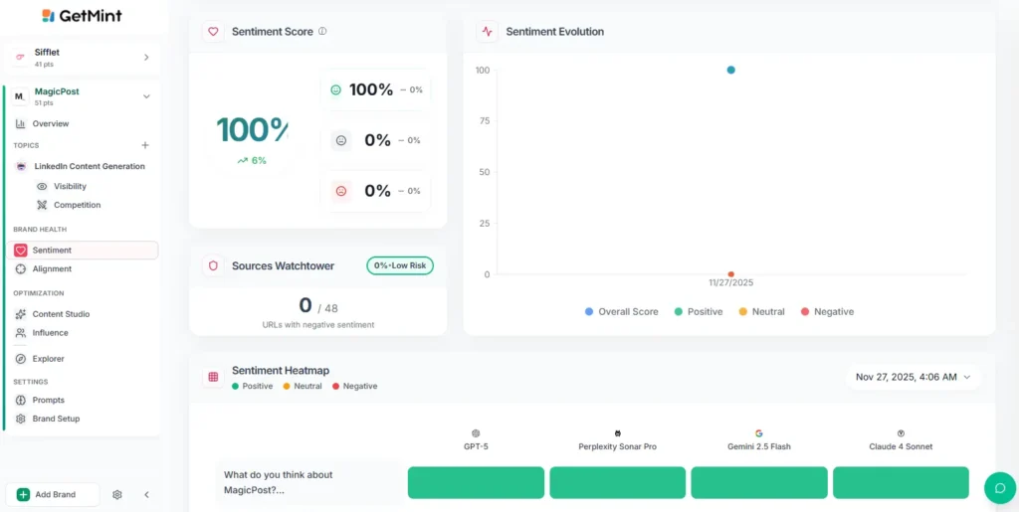The height and width of the screenshot is (512, 1019).
Task: Open the chat support bubble
Action: pos(1000,488)
